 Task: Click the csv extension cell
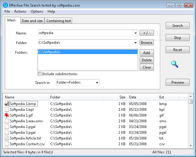(162, 144)
